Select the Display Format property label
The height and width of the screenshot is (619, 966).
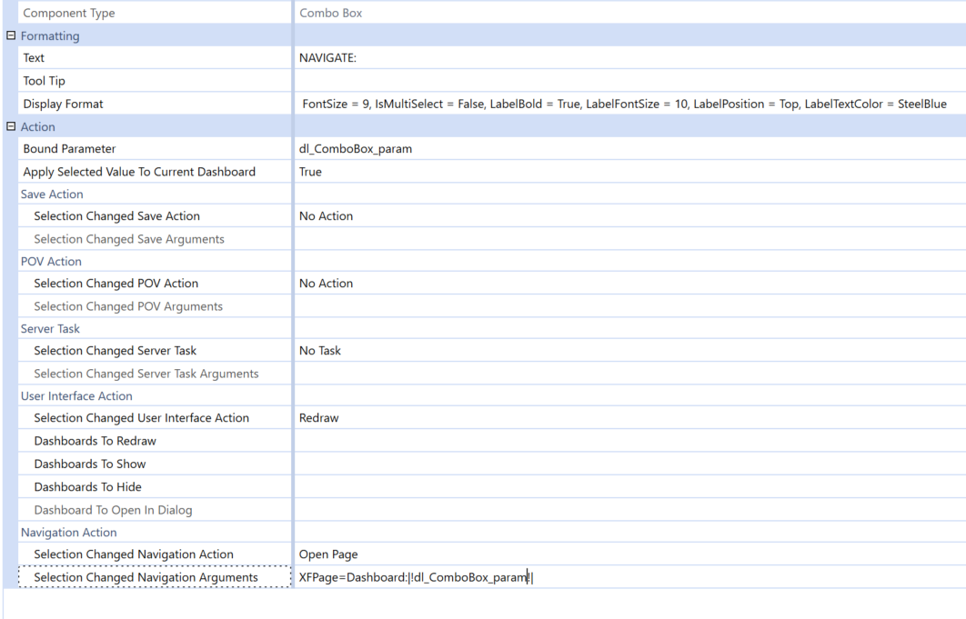pyautogui.click(x=64, y=105)
